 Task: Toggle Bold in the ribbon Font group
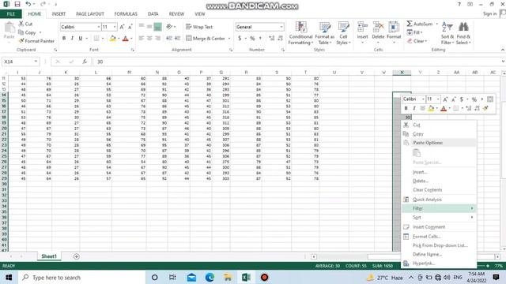click(x=64, y=39)
